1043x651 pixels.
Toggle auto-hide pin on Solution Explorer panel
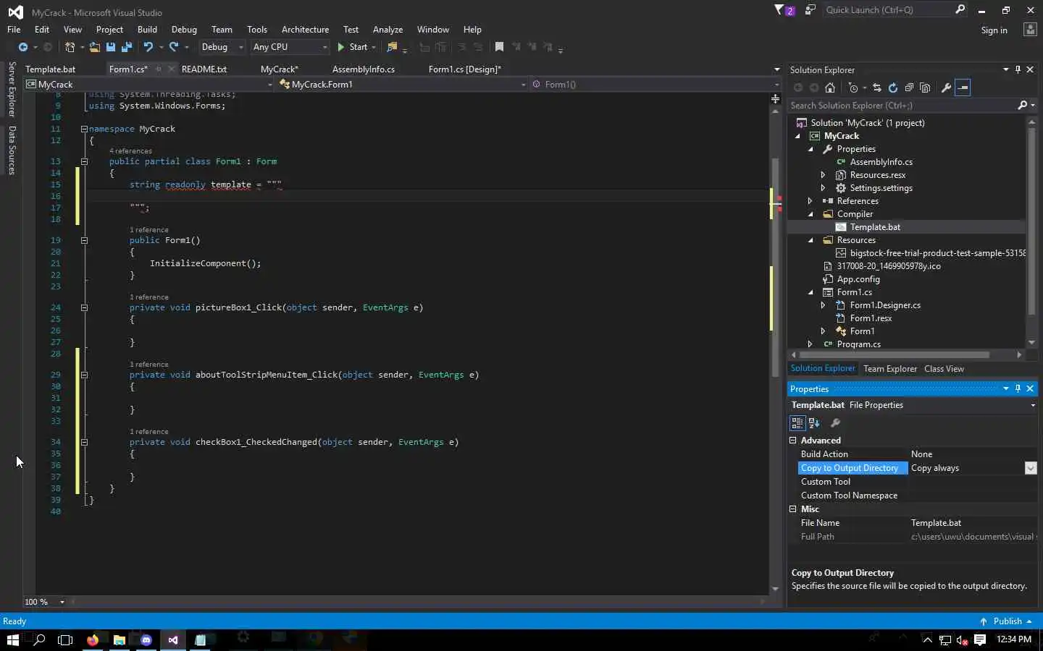1018,69
